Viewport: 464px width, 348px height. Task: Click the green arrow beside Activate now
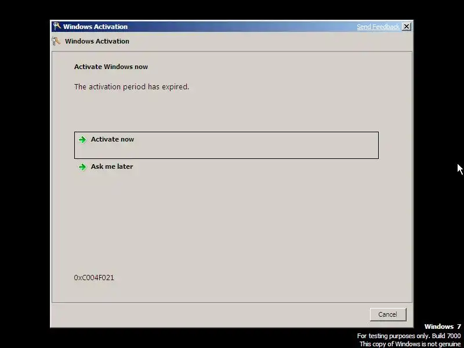pos(82,139)
